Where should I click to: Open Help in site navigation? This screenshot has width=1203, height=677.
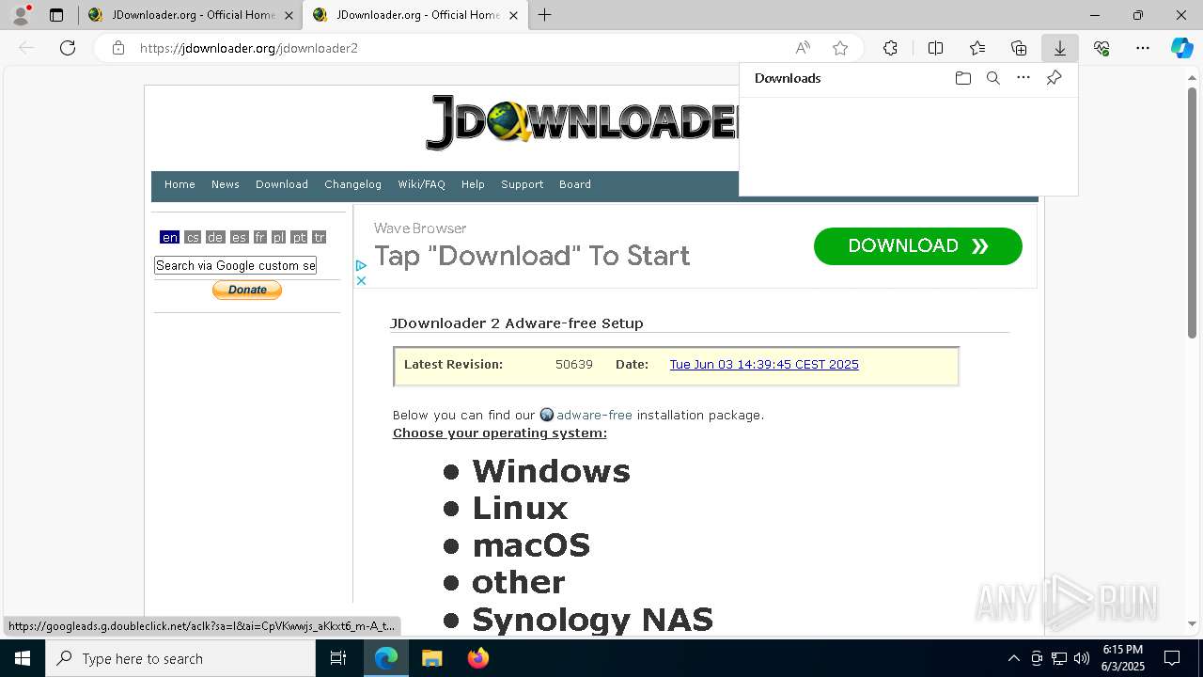click(473, 184)
